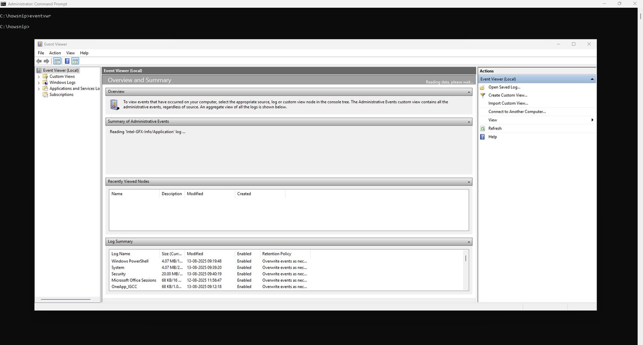Click the 13-08-2025 09:40:19 modified cell
The image size is (643, 345).
pyautogui.click(x=204, y=274)
